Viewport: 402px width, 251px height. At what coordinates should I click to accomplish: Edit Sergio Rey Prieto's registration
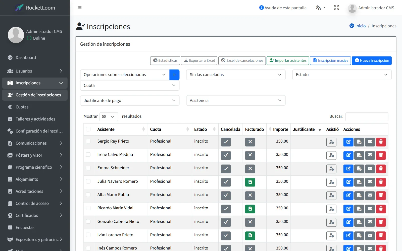348,142
